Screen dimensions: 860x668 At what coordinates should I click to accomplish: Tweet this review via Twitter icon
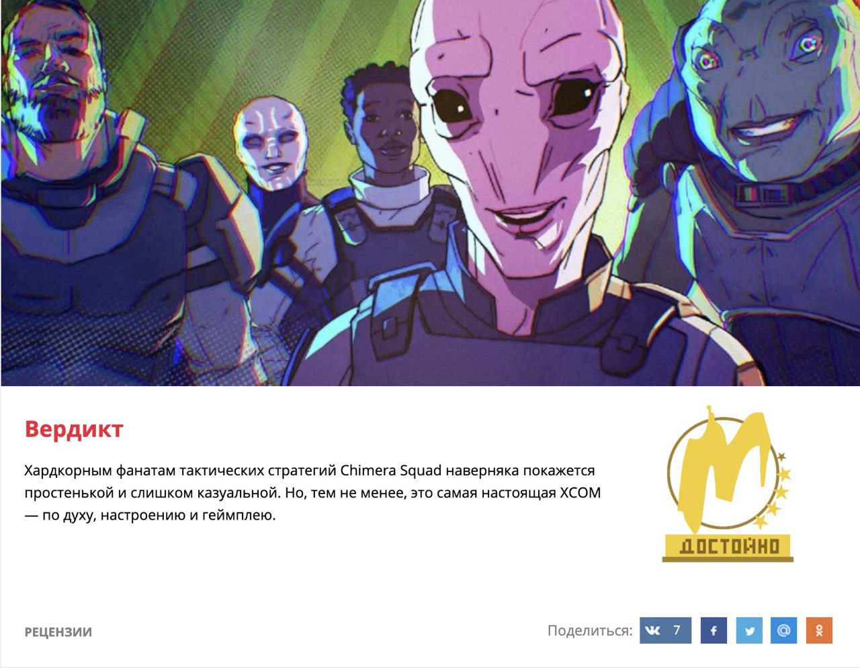[749, 630]
